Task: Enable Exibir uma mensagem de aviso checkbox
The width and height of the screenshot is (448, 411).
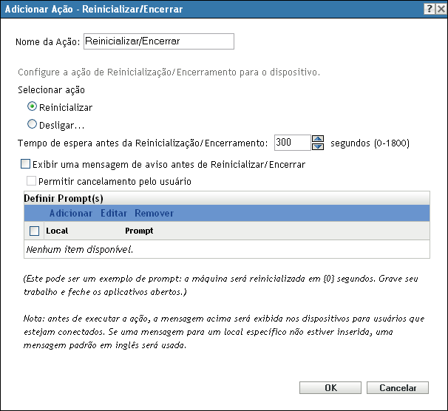Action: [27, 165]
